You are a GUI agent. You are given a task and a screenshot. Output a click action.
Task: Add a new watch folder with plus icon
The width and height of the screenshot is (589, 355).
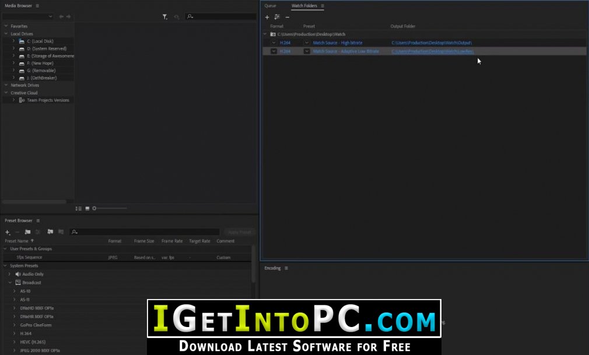tap(267, 17)
